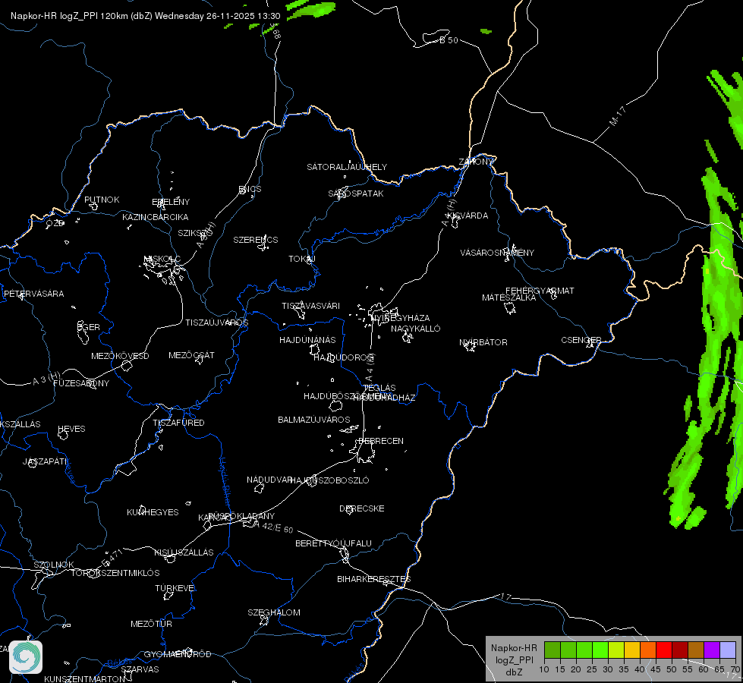The width and height of the screenshot is (743, 683).
Task: Click the MEZŐTÚR label
Action: point(152,624)
